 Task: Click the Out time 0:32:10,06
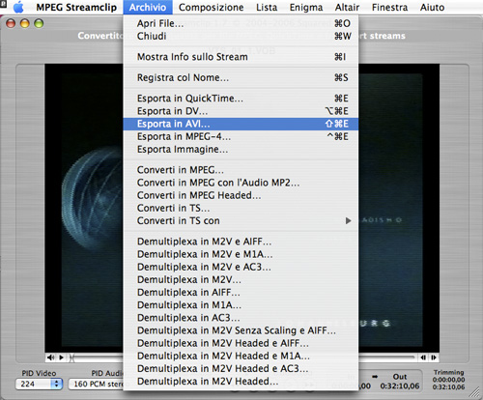[x=400, y=386]
